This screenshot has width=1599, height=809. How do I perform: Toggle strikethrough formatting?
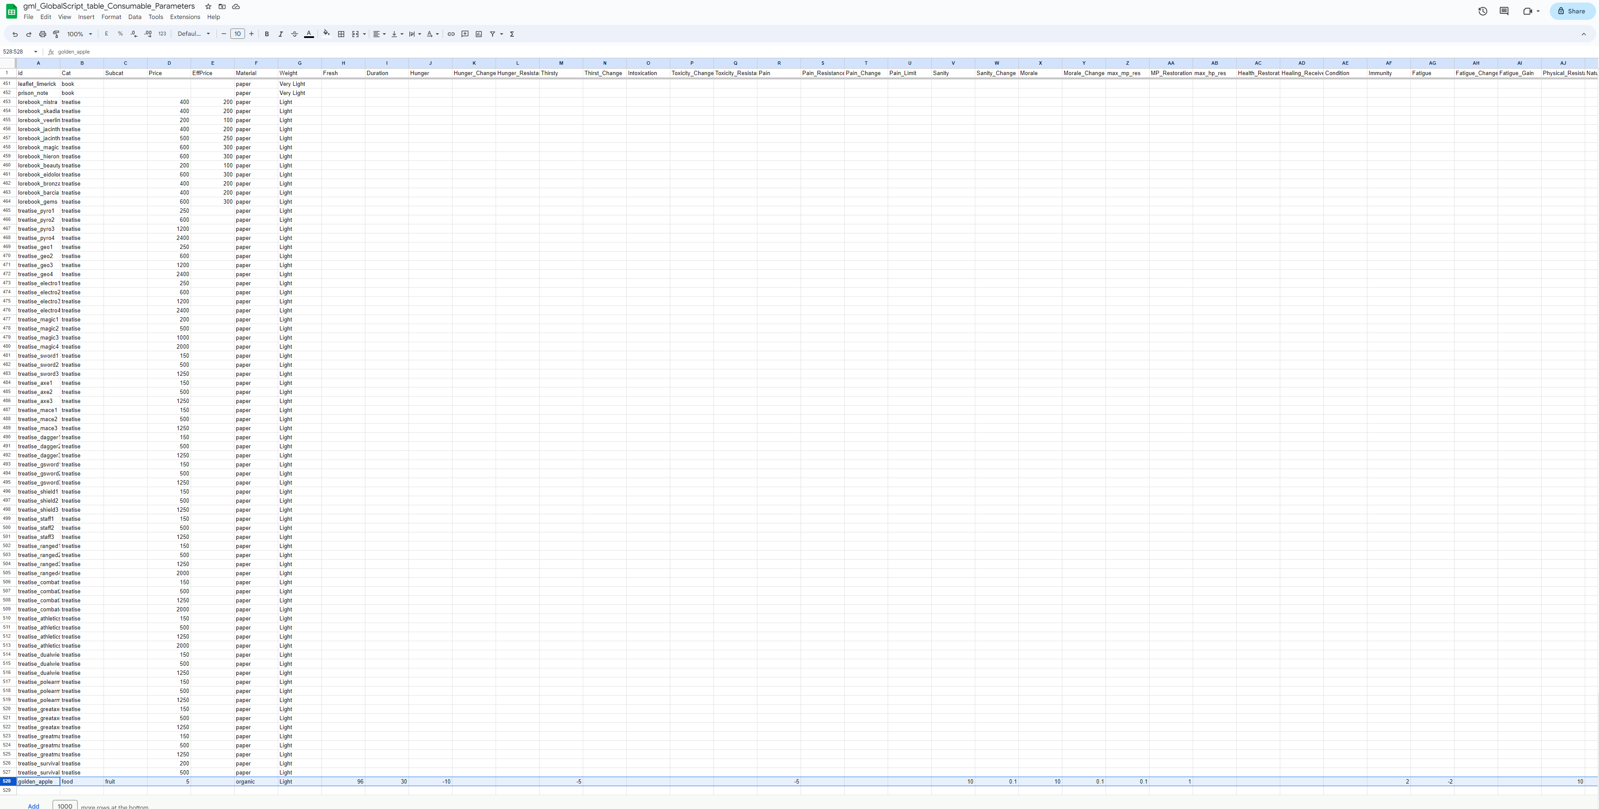(x=294, y=34)
